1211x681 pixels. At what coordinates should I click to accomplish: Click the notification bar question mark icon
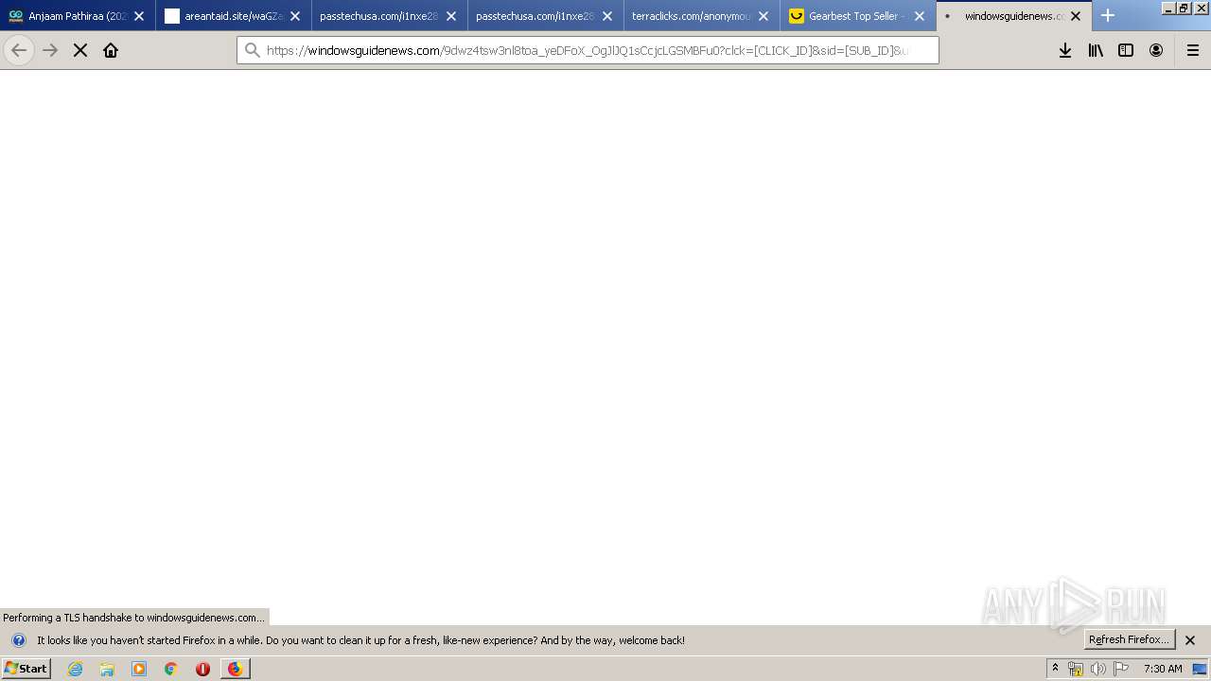click(x=19, y=640)
